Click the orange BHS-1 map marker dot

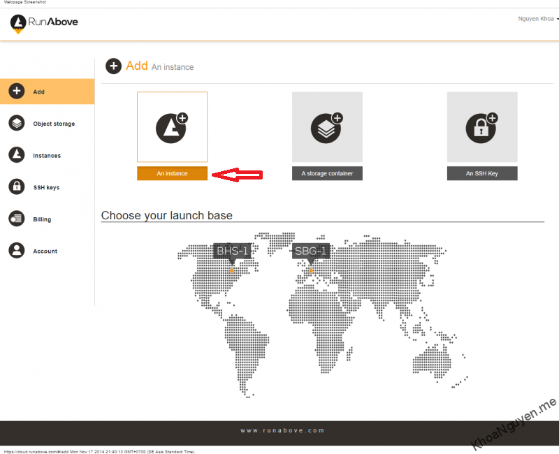[x=232, y=271]
